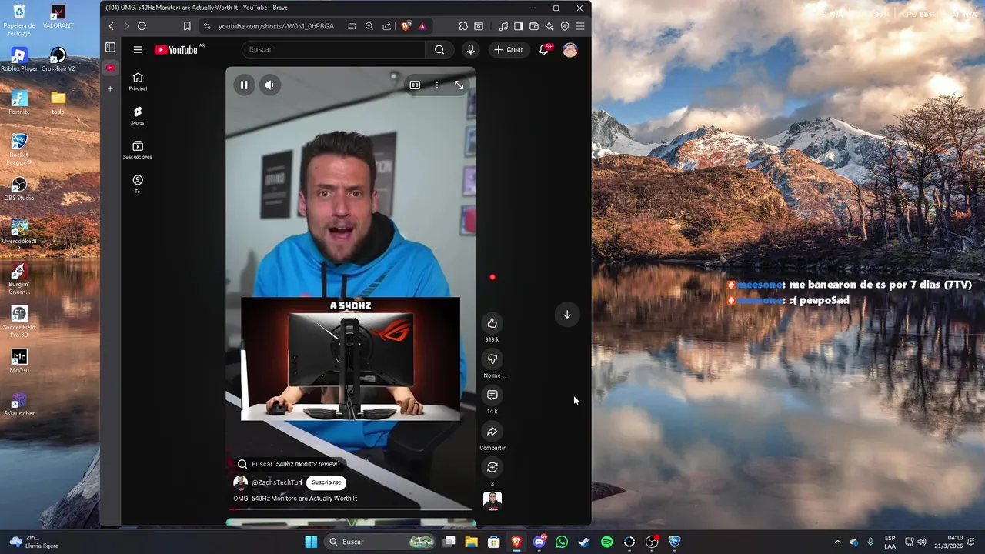Open the comments with 14 k count
The image size is (985, 554).
click(492, 395)
